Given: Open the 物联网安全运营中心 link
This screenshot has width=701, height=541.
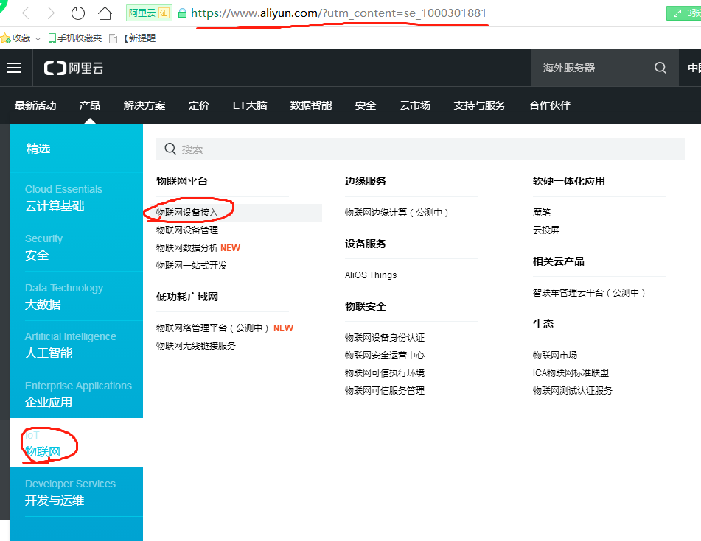Looking at the screenshot, I should [x=385, y=356].
